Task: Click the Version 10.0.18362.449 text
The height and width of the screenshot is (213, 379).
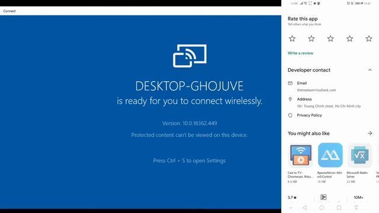Action: pyautogui.click(x=189, y=124)
